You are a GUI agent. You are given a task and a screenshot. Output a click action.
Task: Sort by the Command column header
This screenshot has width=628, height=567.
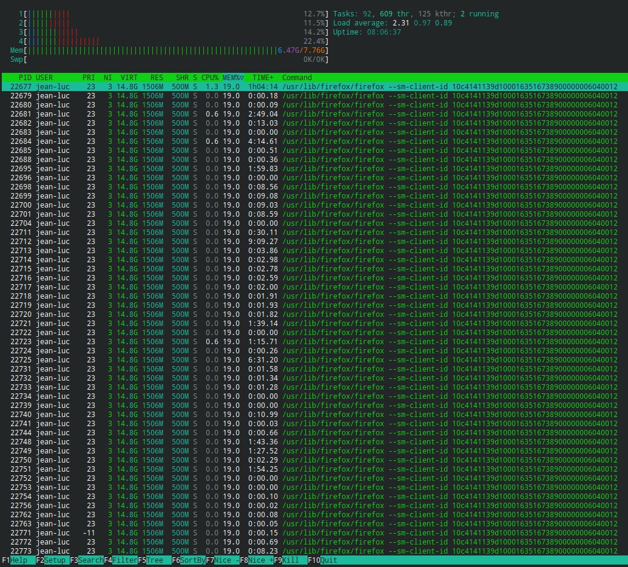click(x=297, y=77)
